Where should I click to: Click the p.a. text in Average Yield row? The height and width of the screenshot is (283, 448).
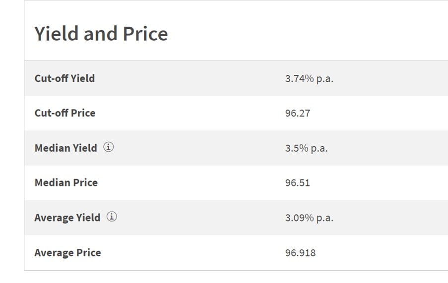[x=325, y=219]
